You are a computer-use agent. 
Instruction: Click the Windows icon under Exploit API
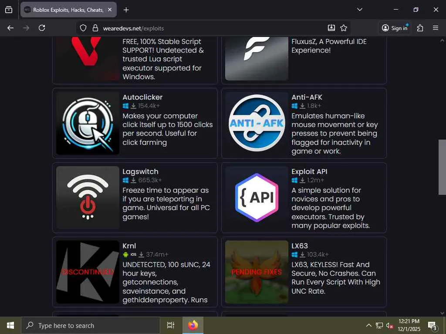point(294,180)
